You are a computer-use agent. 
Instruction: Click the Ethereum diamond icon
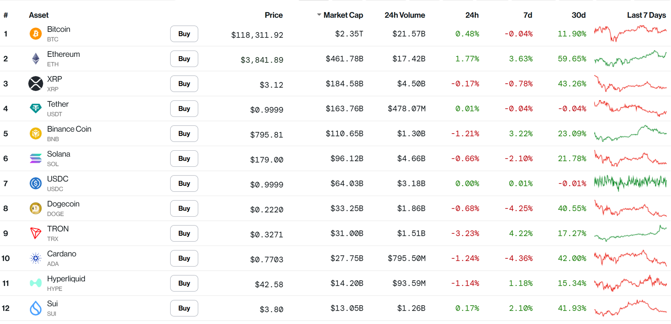[x=36, y=59]
